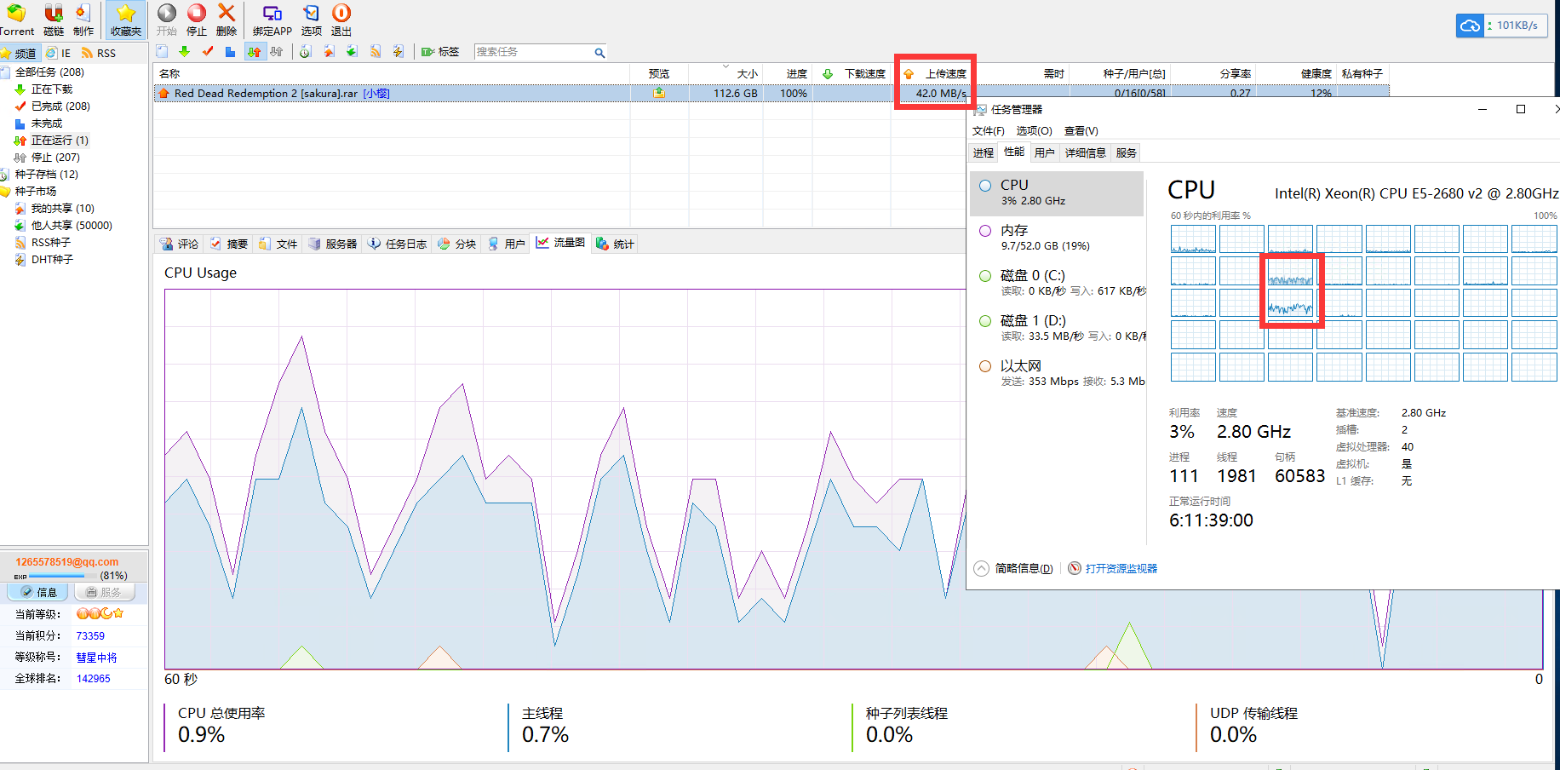Open Task Manager 选项(O) menu
Screen dimensions: 1560x770
pos(1034,131)
